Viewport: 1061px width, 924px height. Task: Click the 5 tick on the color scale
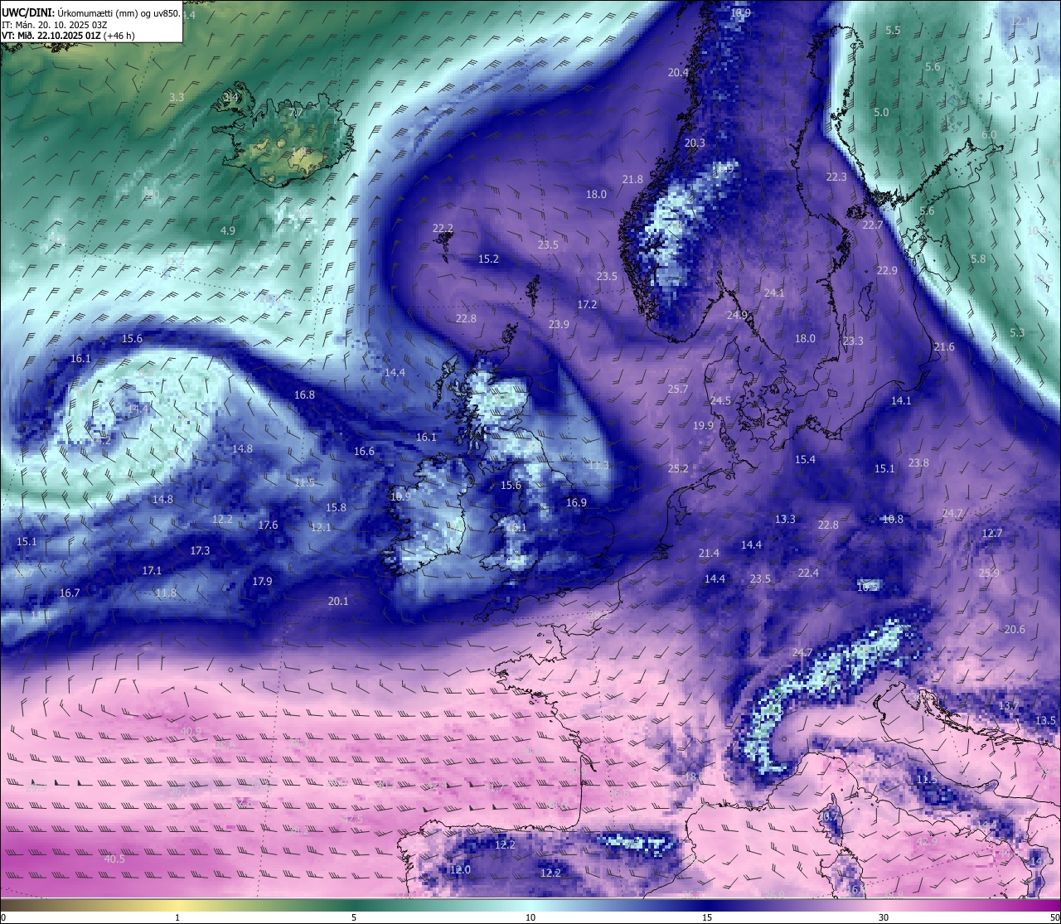[354, 917]
